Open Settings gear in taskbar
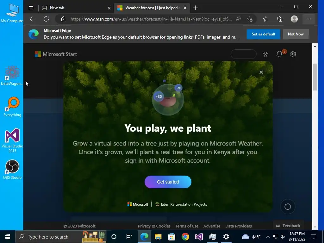Screen dimensions: 324x243 pyautogui.click(x=226, y=237)
